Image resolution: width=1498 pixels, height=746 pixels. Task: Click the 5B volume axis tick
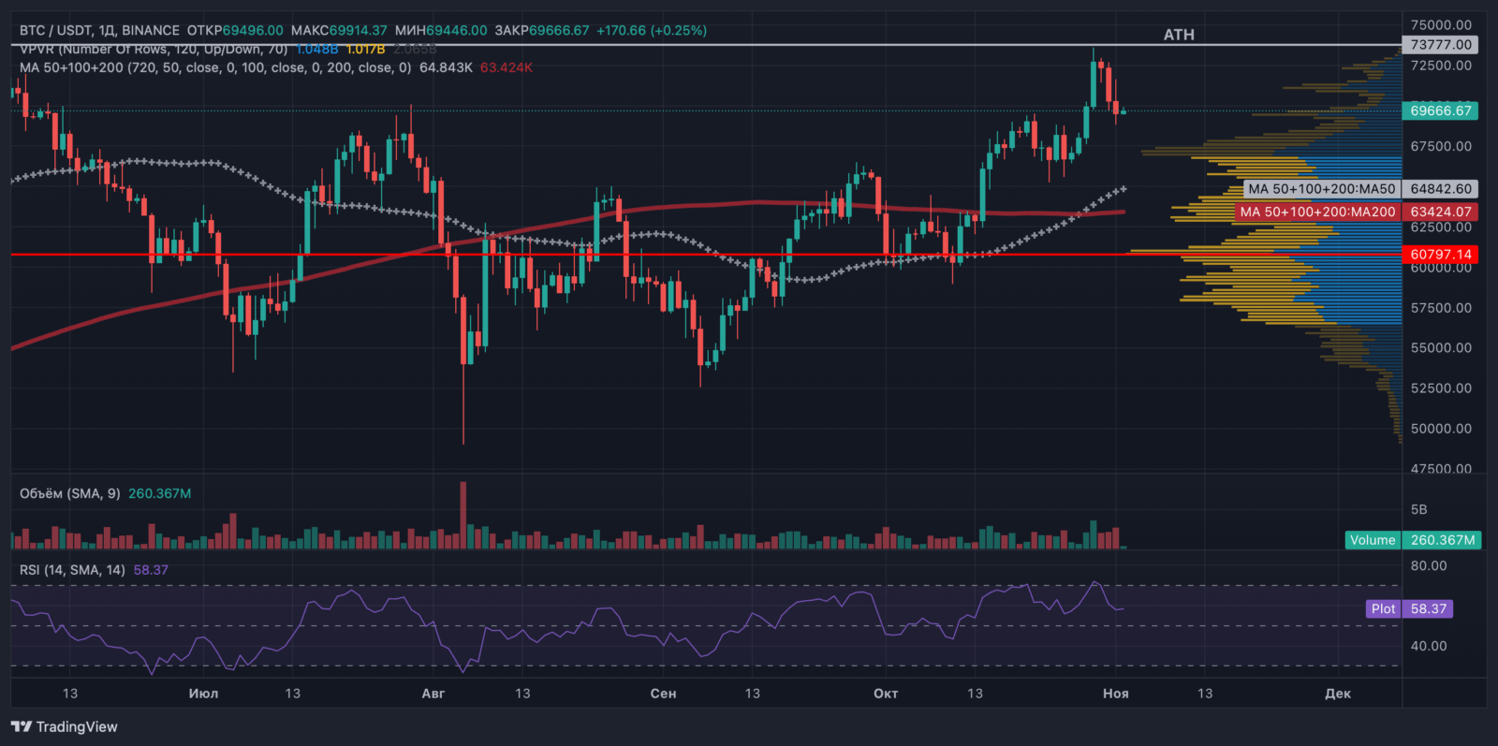coord(1419,510)
